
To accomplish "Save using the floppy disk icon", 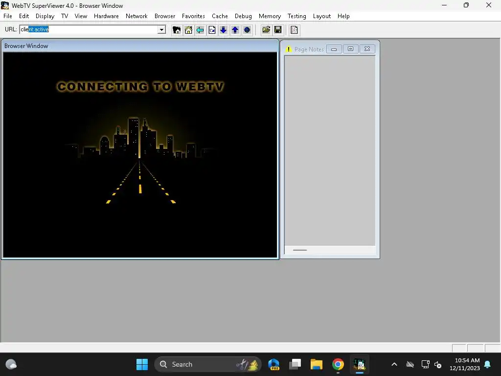I will tap(278, 30).
